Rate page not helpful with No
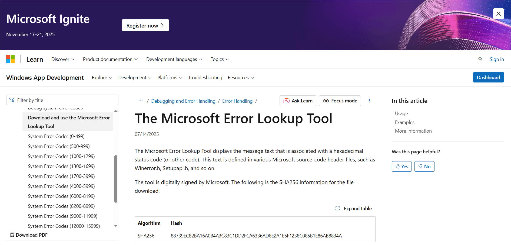This screenshot has height=245, width=511. [x=424, y=167]
